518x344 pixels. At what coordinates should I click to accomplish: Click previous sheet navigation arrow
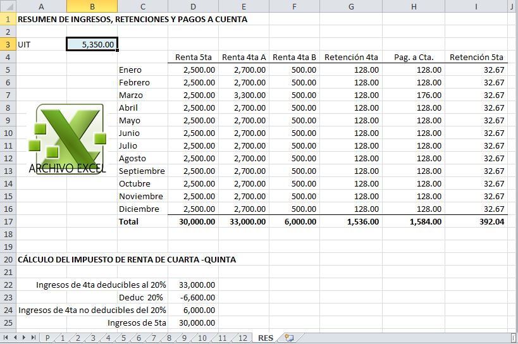coord(15,338)
